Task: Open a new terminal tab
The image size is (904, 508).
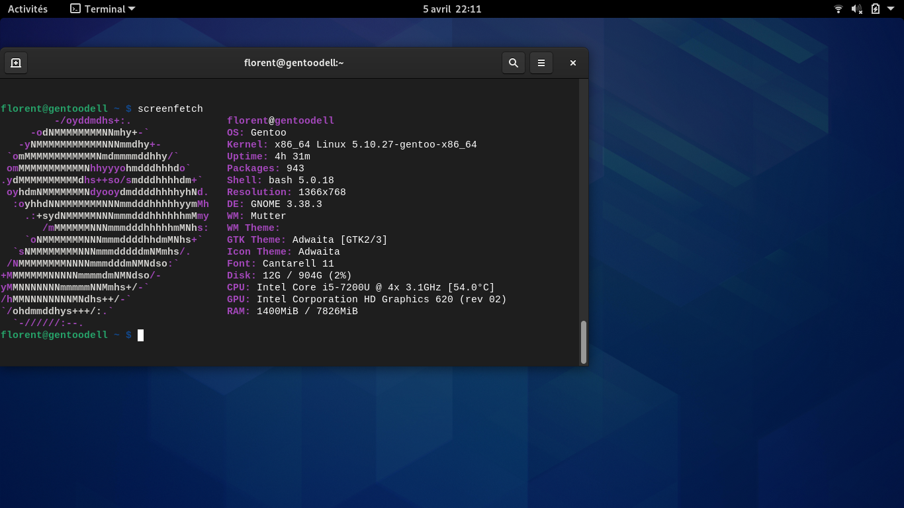Action: click(x=16, y=63)
